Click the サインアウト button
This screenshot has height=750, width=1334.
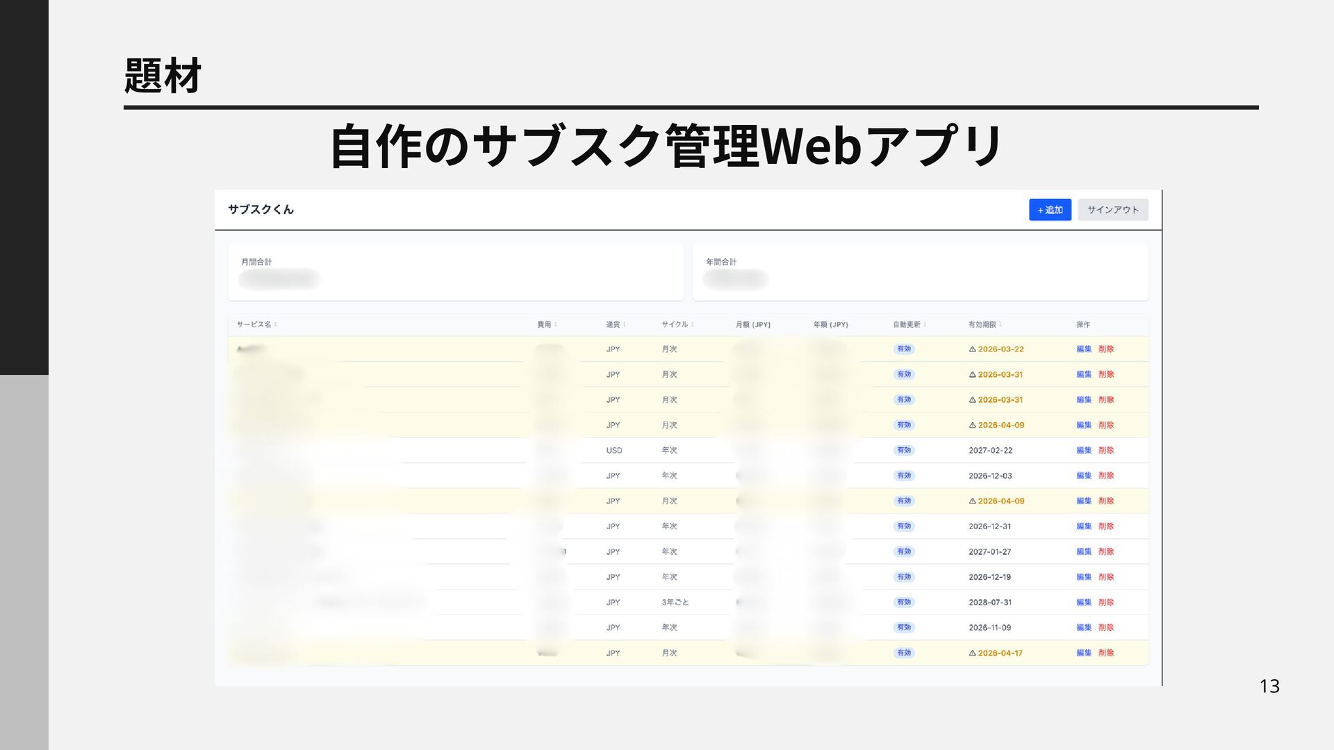pyautogui.click(x=1112, y=210)
